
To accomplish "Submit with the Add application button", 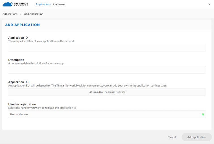I will tap(196, 137).
